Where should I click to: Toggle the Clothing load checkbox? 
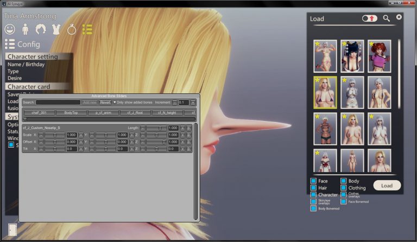tap(343, 188)
